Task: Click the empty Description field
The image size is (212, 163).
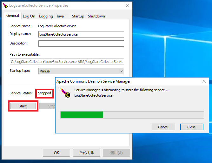Action: [x=81, y=44]
